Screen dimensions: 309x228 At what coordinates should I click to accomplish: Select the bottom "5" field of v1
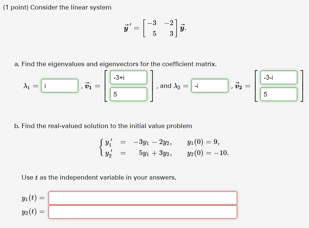[x=128, y=94]
